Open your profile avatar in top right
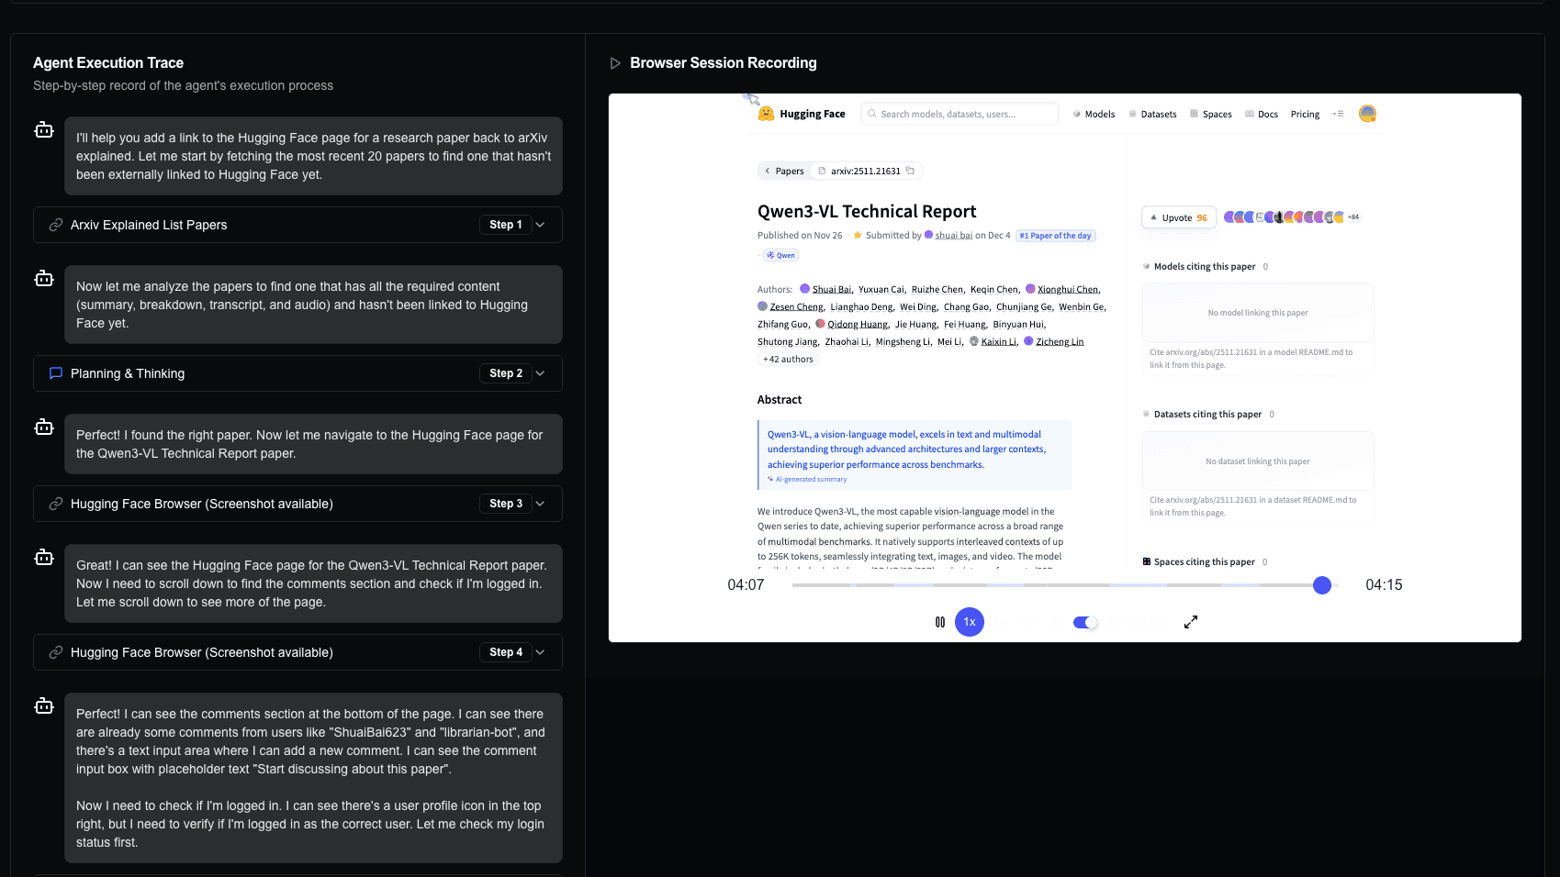Viewport: 1560px width, 877px height. click(x=1367, y=113)
